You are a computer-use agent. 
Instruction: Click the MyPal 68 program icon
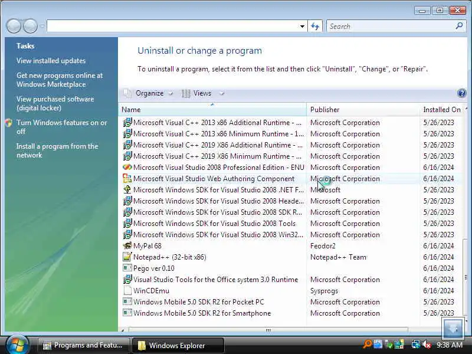click(x=127, y=245)
